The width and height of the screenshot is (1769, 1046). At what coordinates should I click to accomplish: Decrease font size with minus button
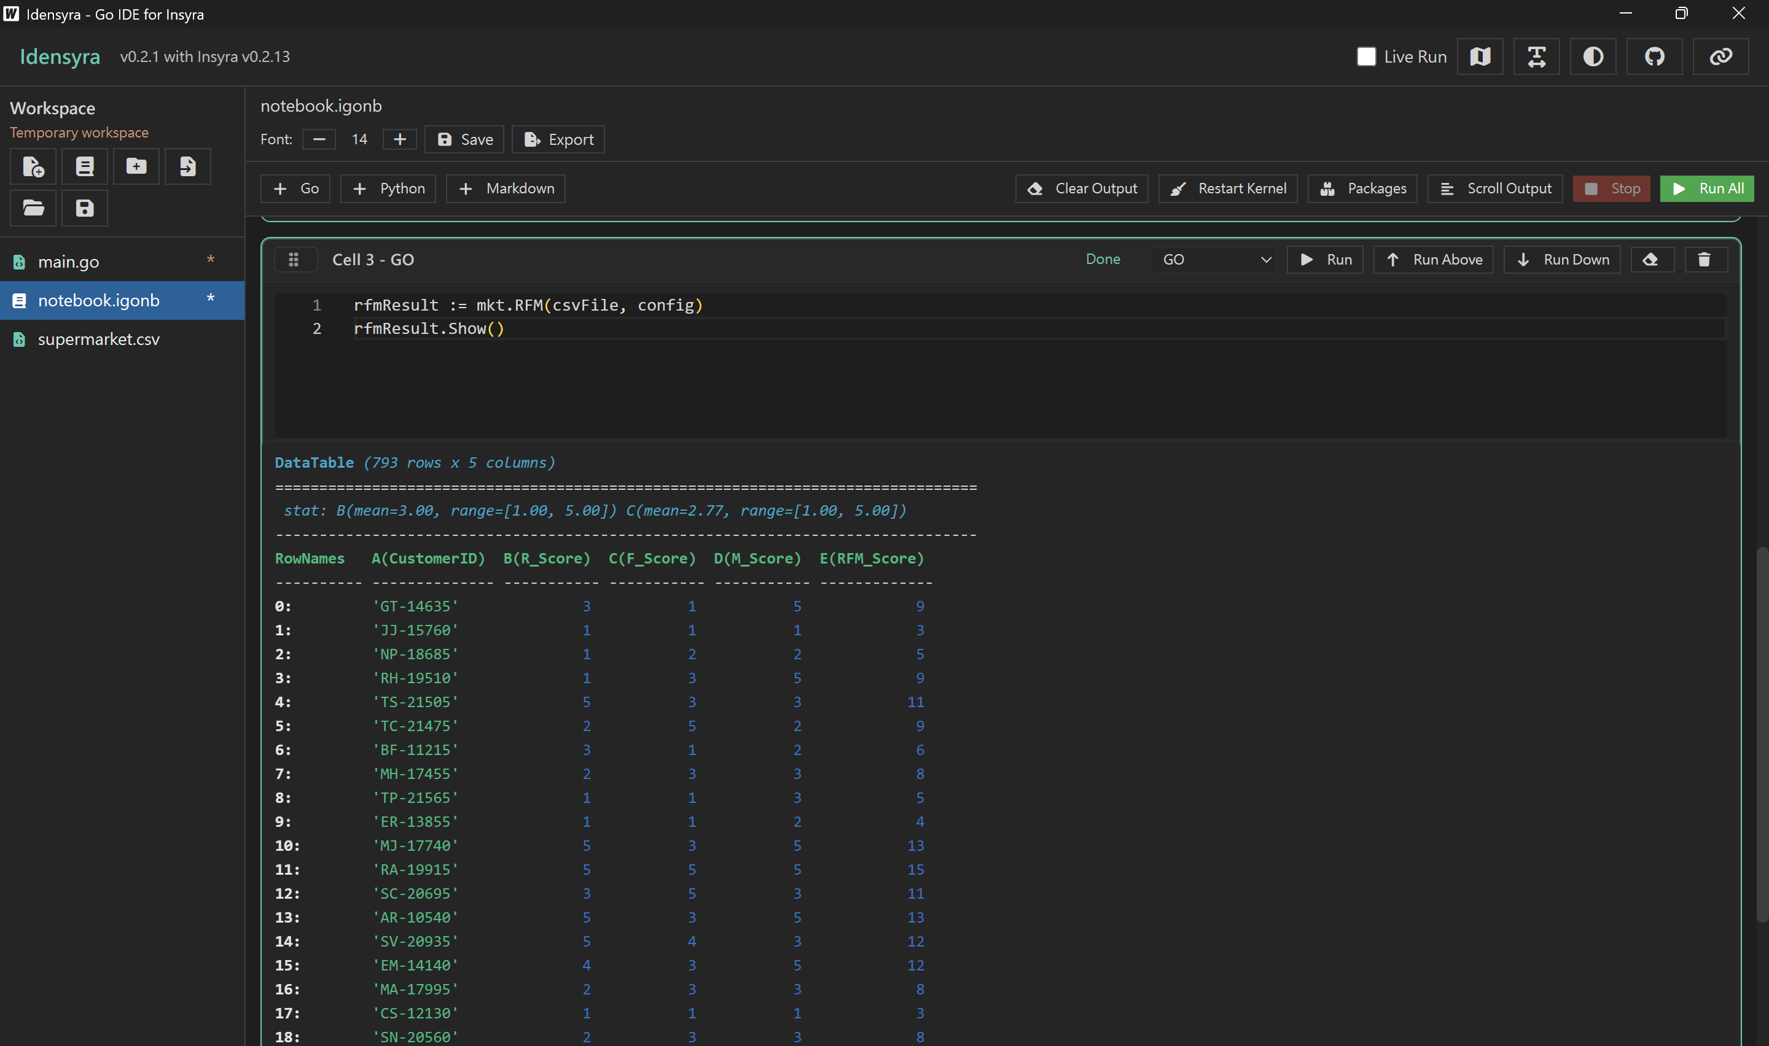click(x=319, y=139)
